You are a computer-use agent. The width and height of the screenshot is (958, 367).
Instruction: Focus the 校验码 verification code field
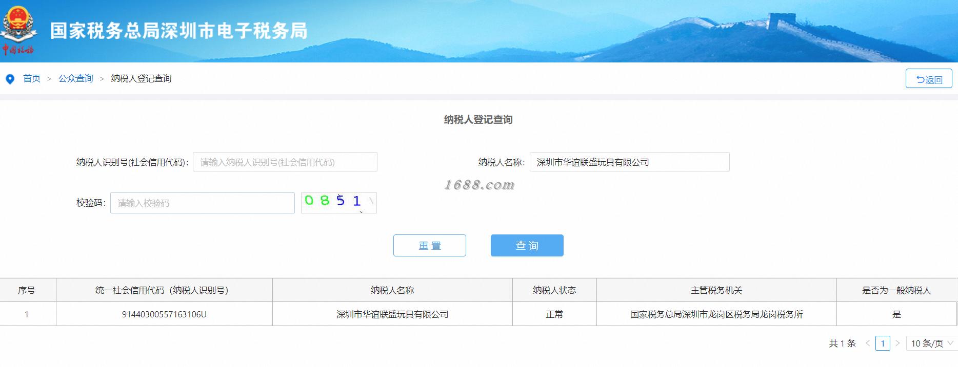203,203
